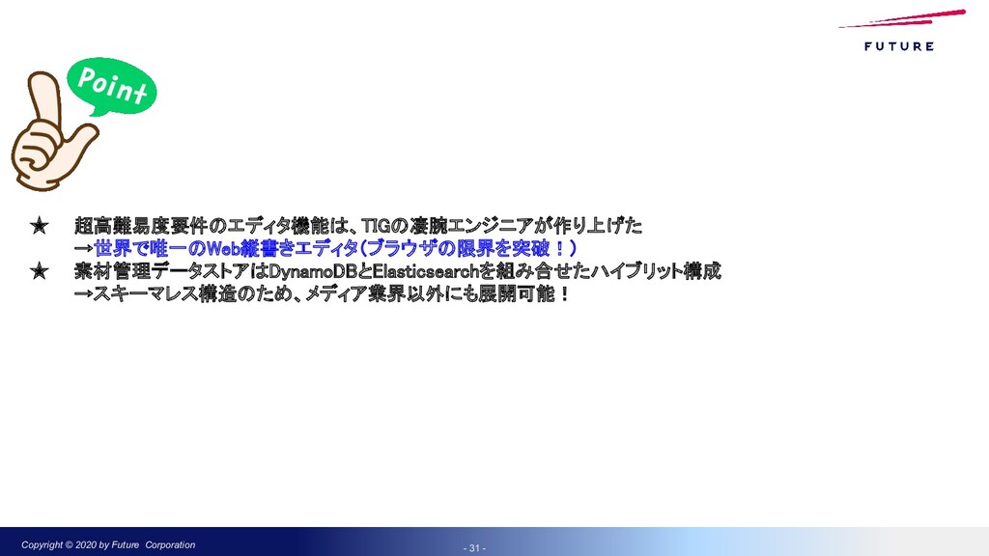This screenshot has height=556, width=989.
Task: Click the green Point speech bubble
Action: [112, 87]
